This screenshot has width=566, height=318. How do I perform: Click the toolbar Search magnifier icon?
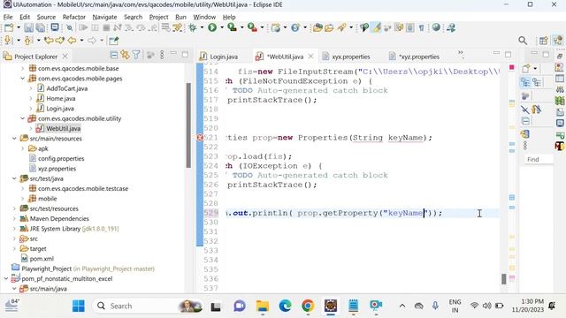coord(523,41)
